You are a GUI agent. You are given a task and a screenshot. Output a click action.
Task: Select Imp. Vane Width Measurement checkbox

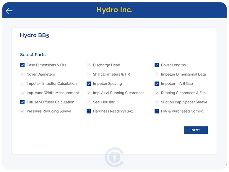pyautogui.click(x=22, y=93)
